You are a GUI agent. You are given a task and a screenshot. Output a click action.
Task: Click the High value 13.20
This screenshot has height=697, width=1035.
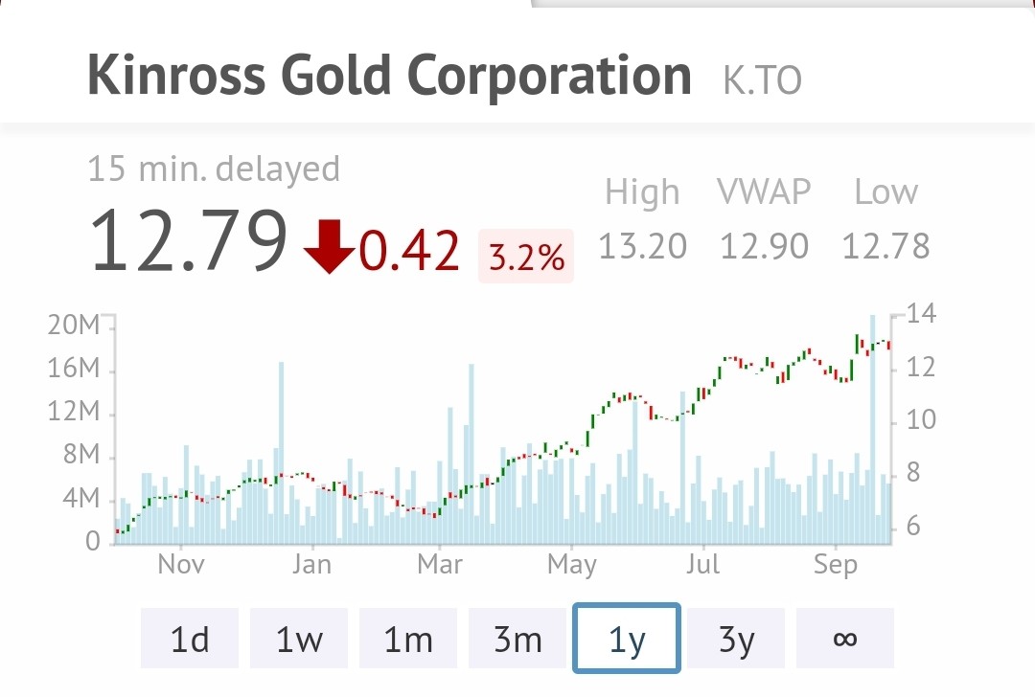[x=642, y=247]
